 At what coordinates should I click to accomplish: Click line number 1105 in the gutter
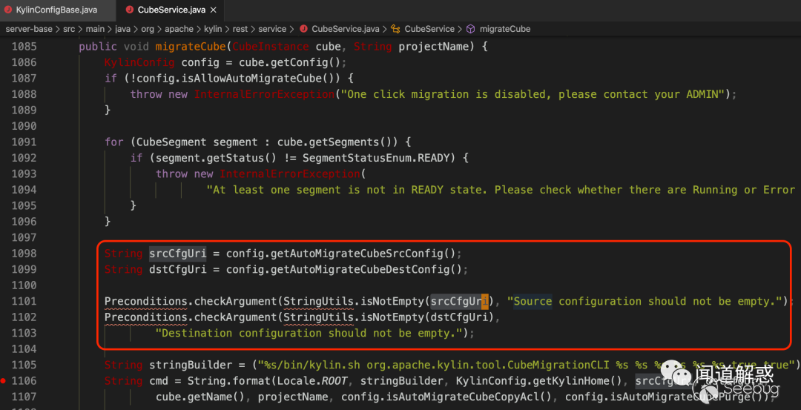pos(24,365)
